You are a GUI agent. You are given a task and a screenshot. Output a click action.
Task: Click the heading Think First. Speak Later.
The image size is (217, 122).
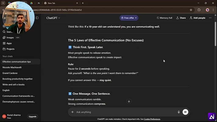[x=88, y=47]
